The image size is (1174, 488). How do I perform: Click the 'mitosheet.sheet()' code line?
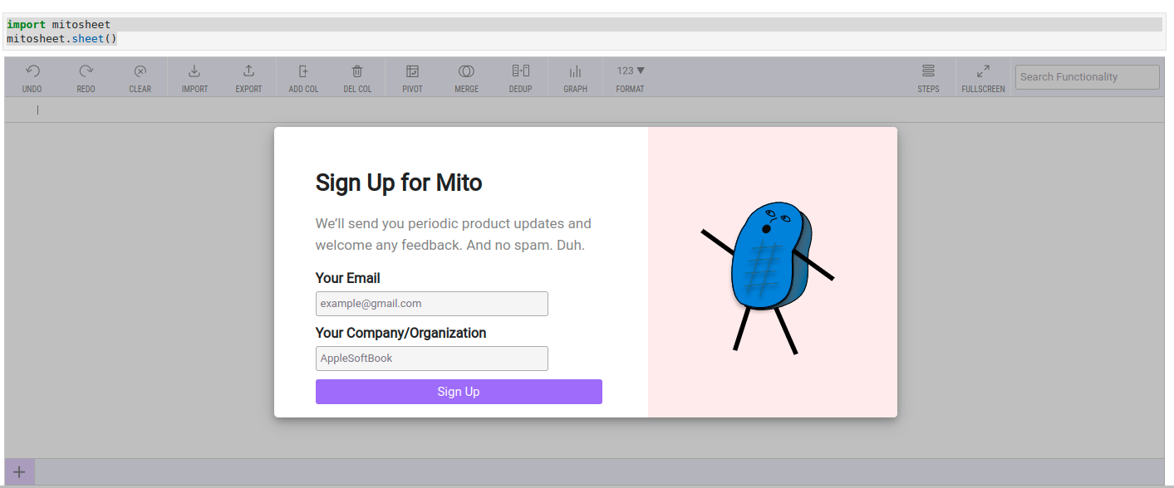[x=61, y=39]
